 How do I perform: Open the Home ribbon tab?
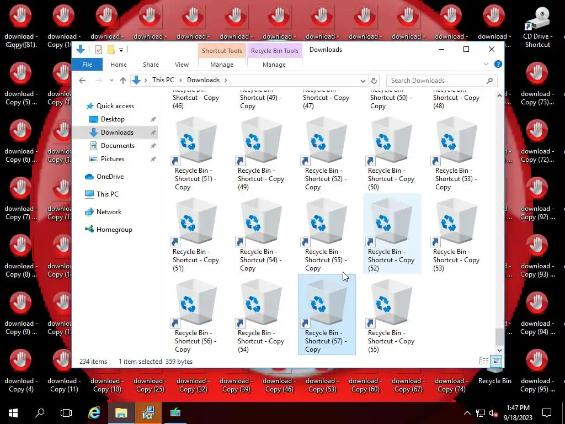coord(119,65)
